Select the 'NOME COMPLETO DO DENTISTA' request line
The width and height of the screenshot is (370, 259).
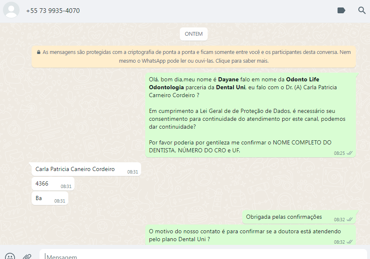240,147
